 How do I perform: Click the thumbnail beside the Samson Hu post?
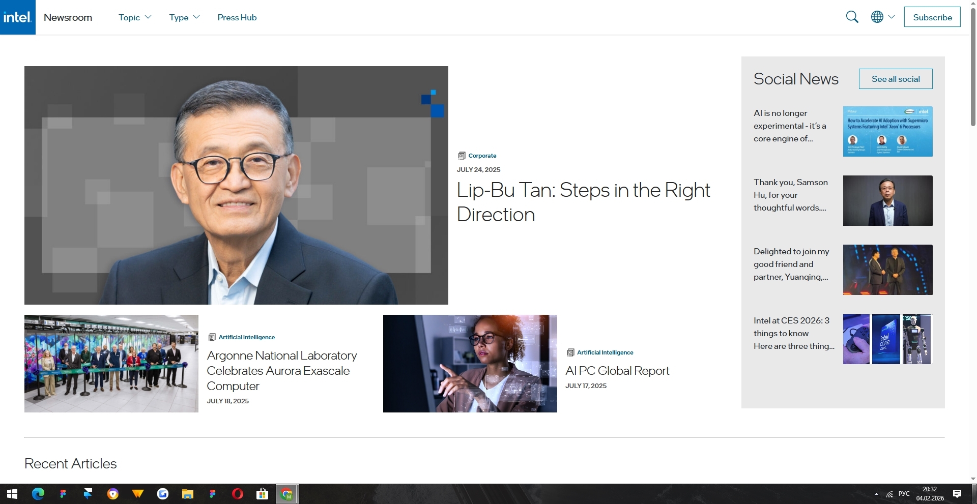(888, 200)
